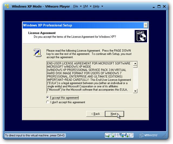This screenshot has height=144, width=173.
Task: Click the license text scroll down arrow
Action: coord(135,91)
